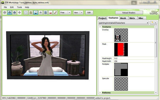Click the MaskWidth label
The height and width of the screenshot is (100, 160).
click(106, 61)
